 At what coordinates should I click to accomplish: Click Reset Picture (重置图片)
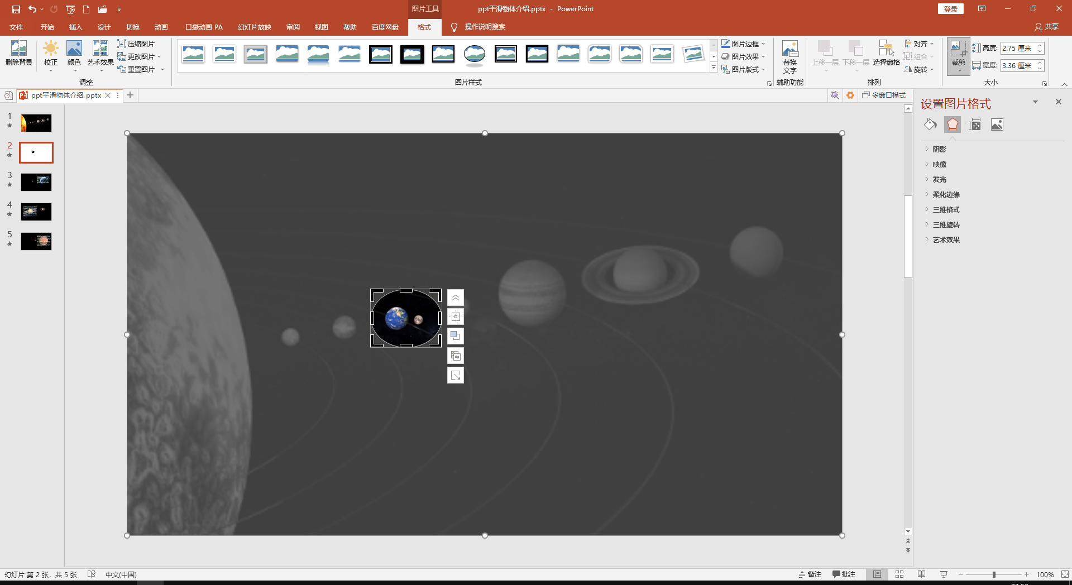pos(141,69)
